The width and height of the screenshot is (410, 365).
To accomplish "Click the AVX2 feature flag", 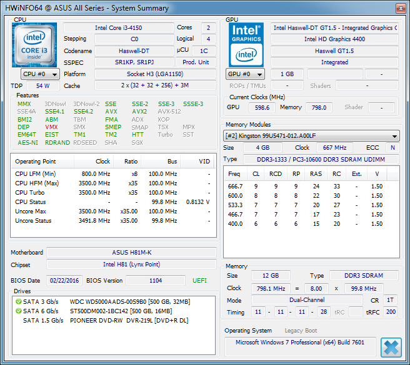I will [x=139, y=112].
